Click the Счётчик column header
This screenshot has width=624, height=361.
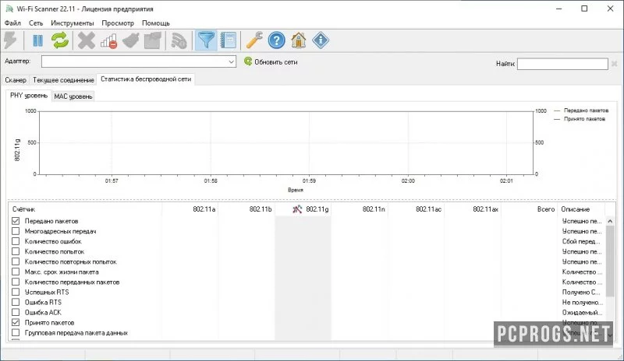[x=85, y=209]
